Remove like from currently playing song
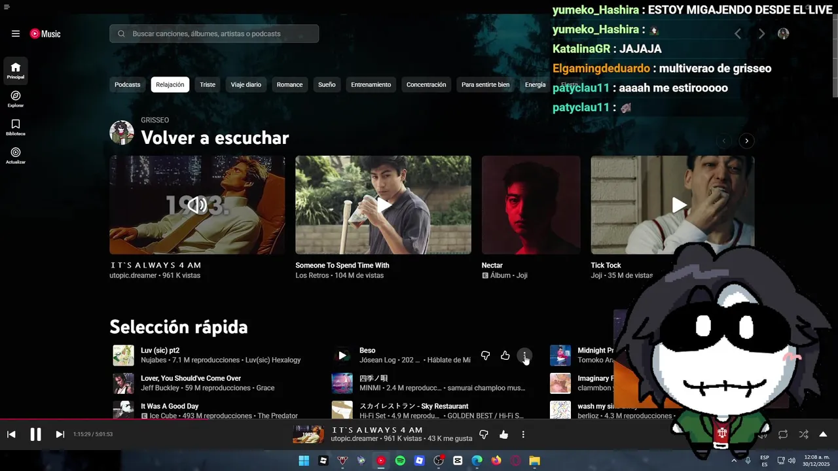The height and width of the screenshot is (471, 838). pos(503,434)
